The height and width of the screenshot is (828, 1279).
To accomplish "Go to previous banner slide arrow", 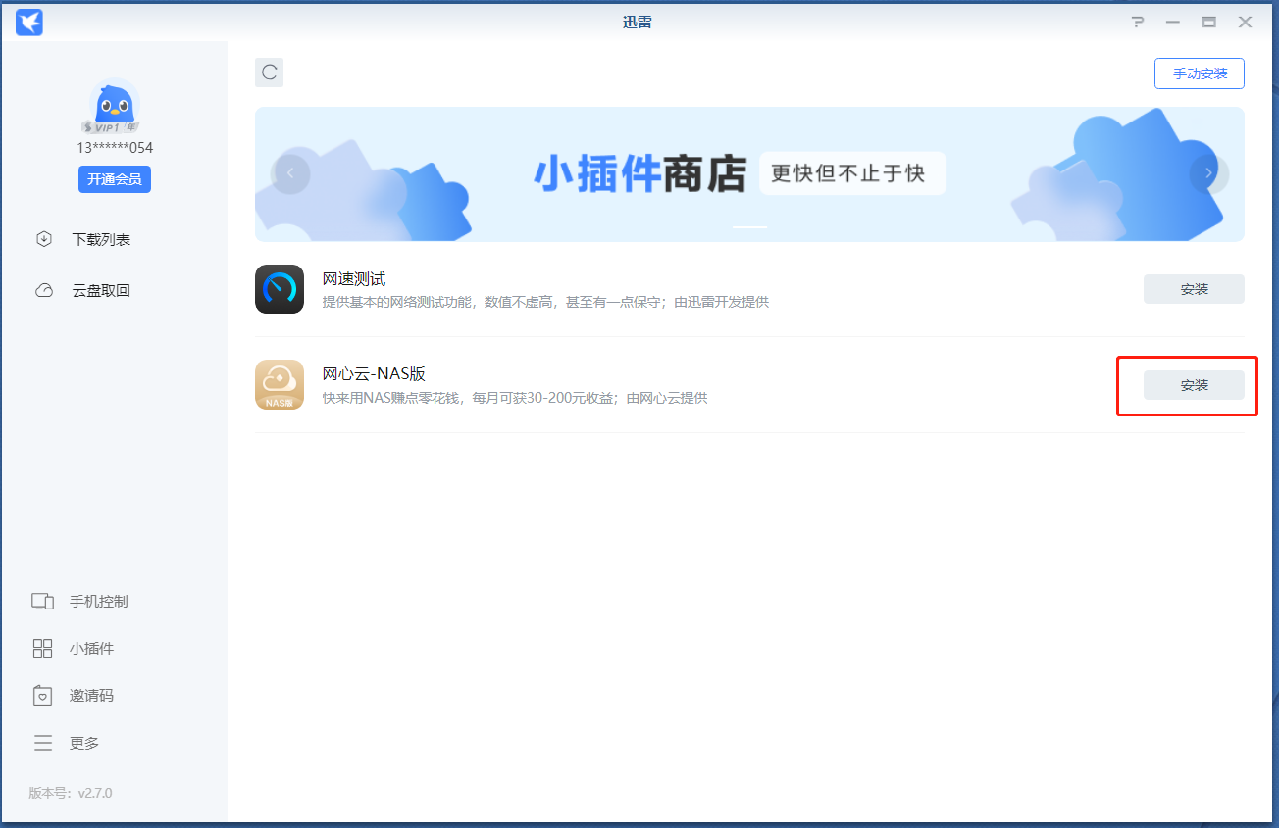I will [290, 174].
